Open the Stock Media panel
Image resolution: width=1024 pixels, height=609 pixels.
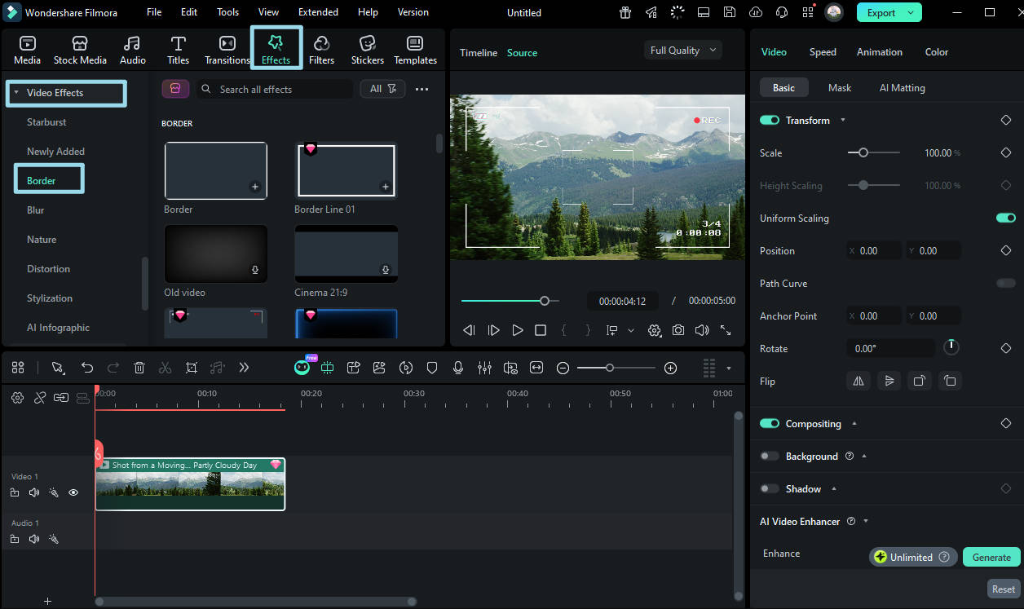click(80, 47)
